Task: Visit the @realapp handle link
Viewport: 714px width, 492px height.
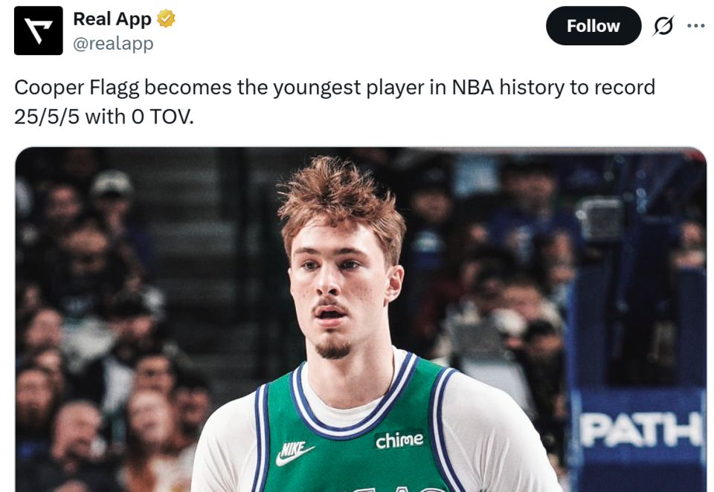Action: tap(113, 44)
